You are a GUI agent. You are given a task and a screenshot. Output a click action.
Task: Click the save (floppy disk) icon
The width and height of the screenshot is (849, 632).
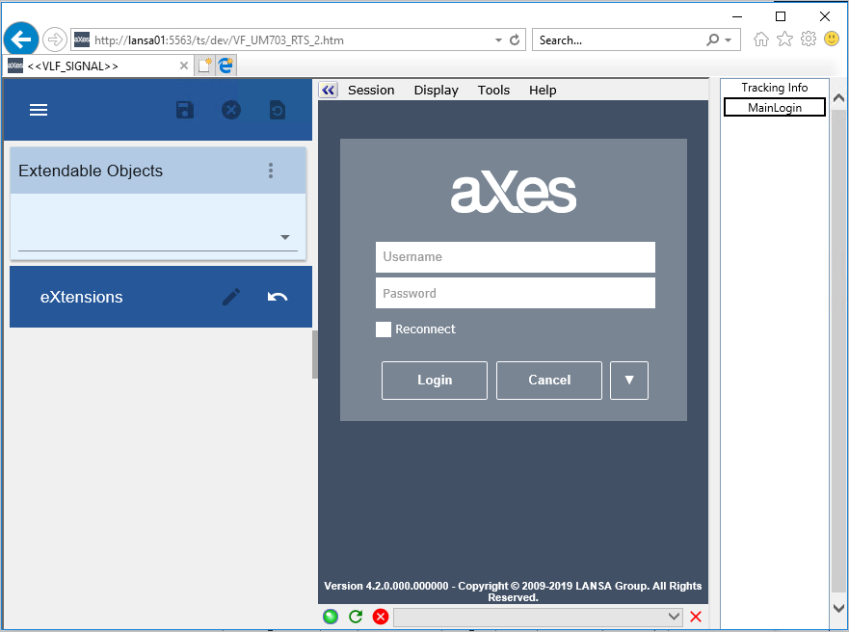point(185,110)
